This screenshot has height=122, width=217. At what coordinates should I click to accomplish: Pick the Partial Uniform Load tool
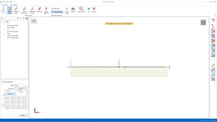point(24,10)
